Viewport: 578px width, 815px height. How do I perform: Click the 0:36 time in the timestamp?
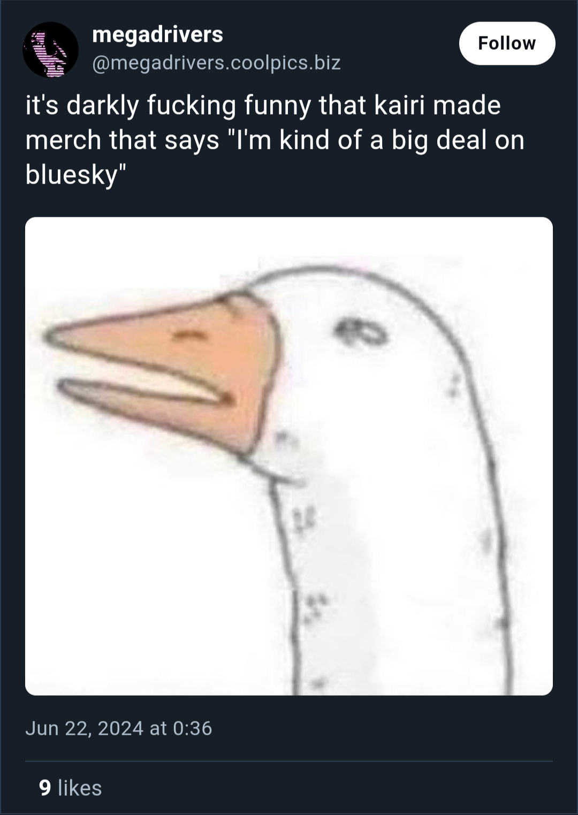click(x=193, y=728)
